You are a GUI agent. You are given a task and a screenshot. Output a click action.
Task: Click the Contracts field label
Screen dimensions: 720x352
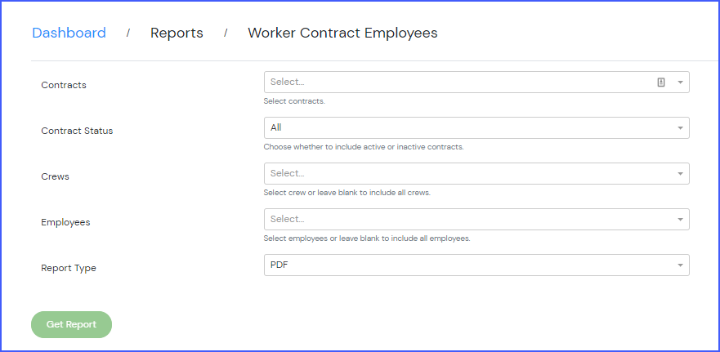tap(64, 85)
